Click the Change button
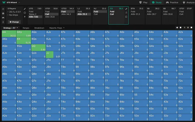 click(x=14, y=22)
